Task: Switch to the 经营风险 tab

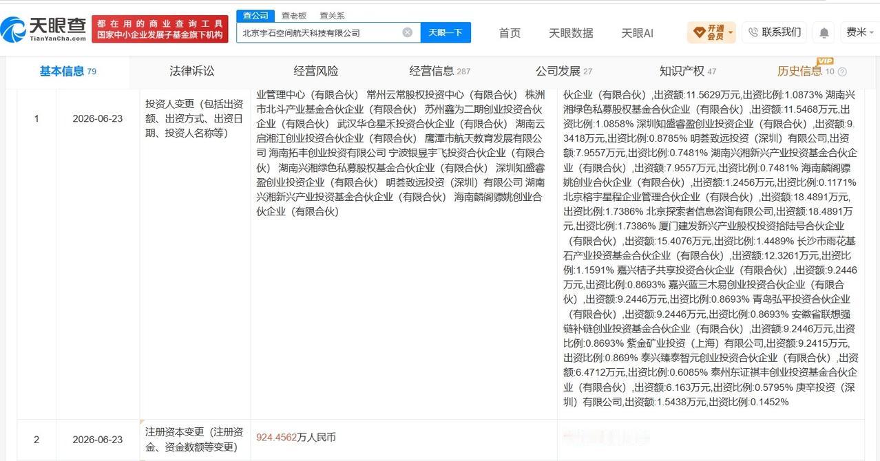Action: [x=316, y=71]
